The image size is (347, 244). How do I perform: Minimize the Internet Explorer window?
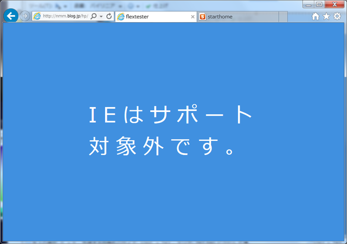coord(309,4)
